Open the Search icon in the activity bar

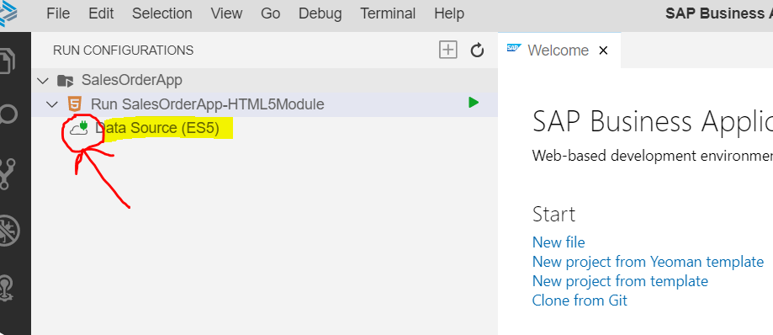pyautogui.click(x=9, y=114)
